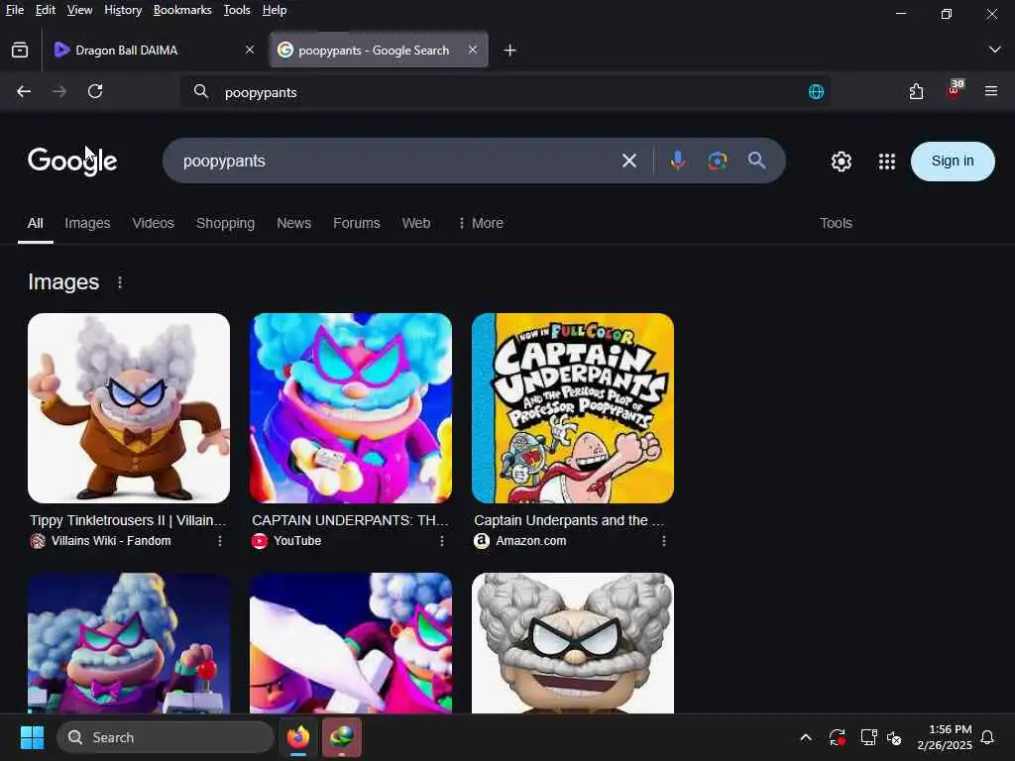The image size is (1015, 761).
Task: Open the uBlock Origin extension icon
Action: pos(955,90)
